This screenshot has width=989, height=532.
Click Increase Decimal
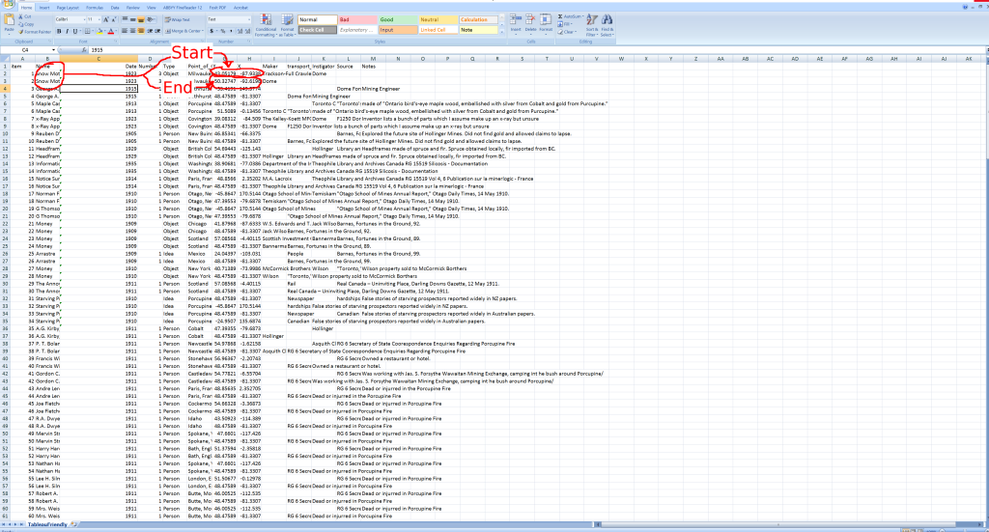point(240,31)
